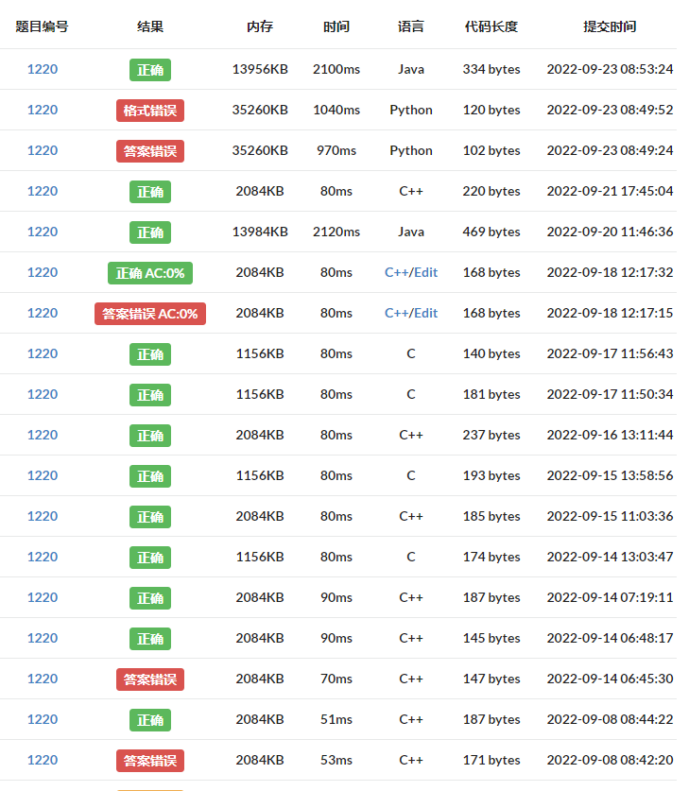Open C++/Edit link for 12:17:32 submission
The image size is (689, 791).
tap(411, 272)
